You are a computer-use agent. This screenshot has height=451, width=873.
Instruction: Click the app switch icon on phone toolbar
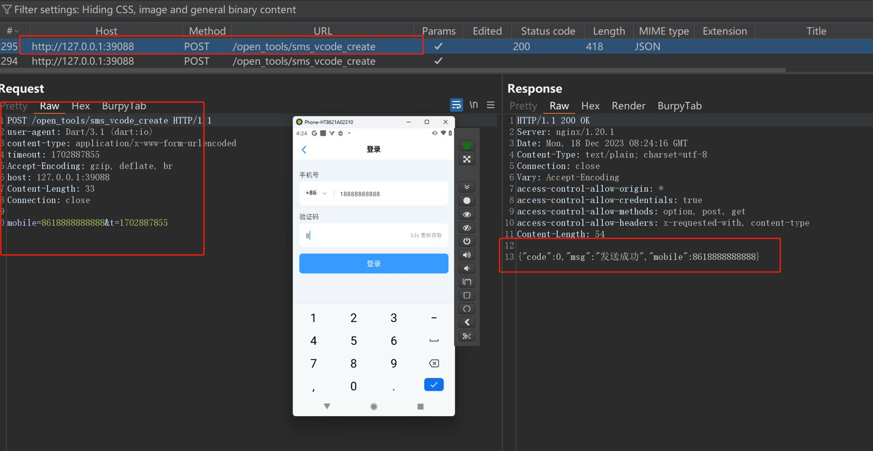(x=467, y=282)
